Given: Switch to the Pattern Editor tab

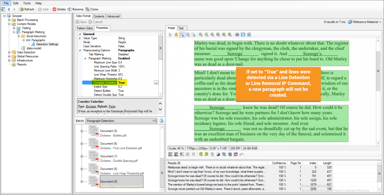Looking at the screenshot, I should click(85, 28).
